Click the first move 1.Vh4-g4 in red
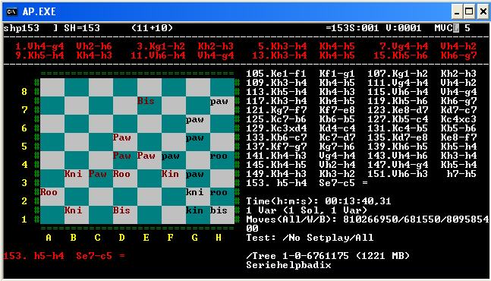Viewport: 491px width, 281px height. coord(39,46)
